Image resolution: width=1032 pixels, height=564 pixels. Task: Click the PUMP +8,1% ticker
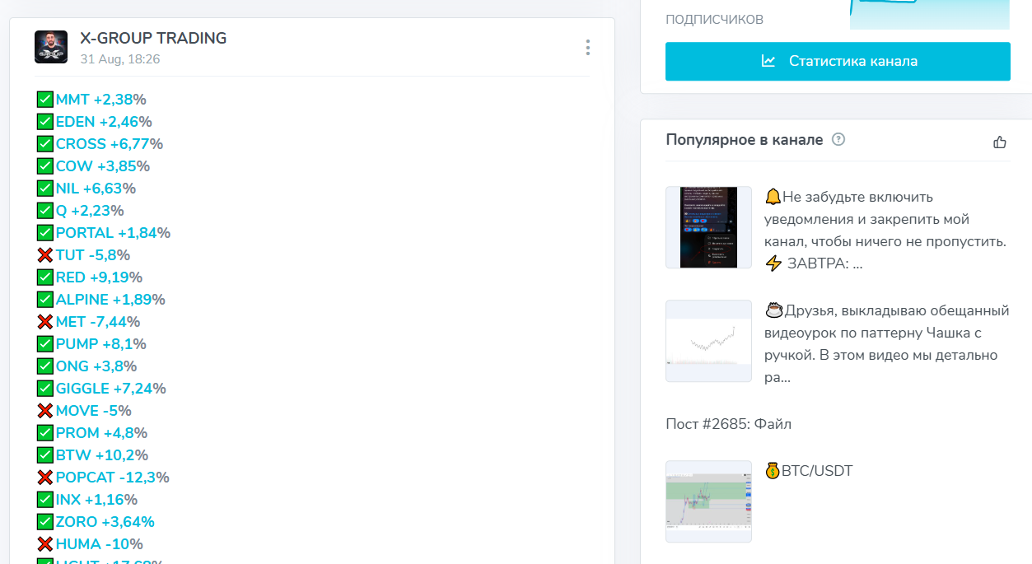click(x=101, y=344)
